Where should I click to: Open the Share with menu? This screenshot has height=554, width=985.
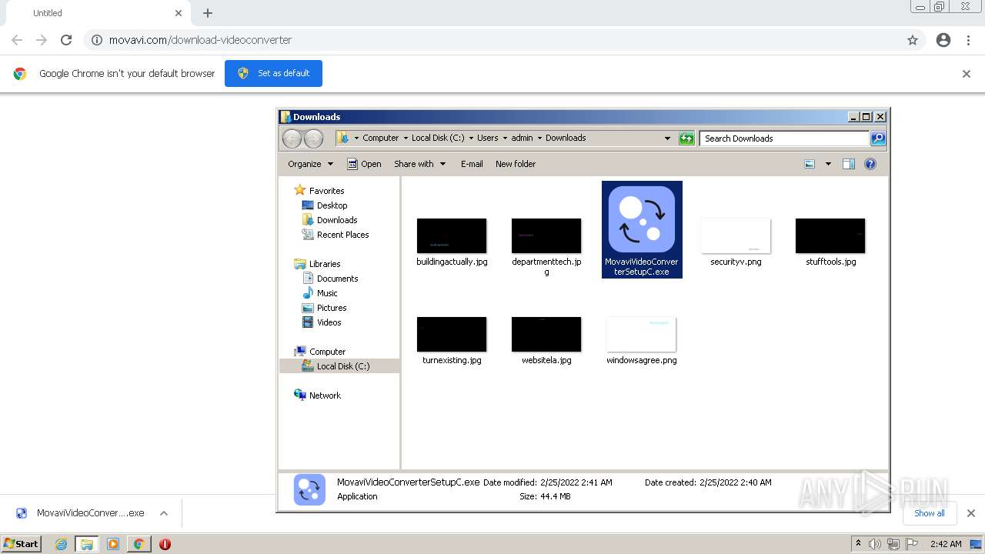point(419,164)
